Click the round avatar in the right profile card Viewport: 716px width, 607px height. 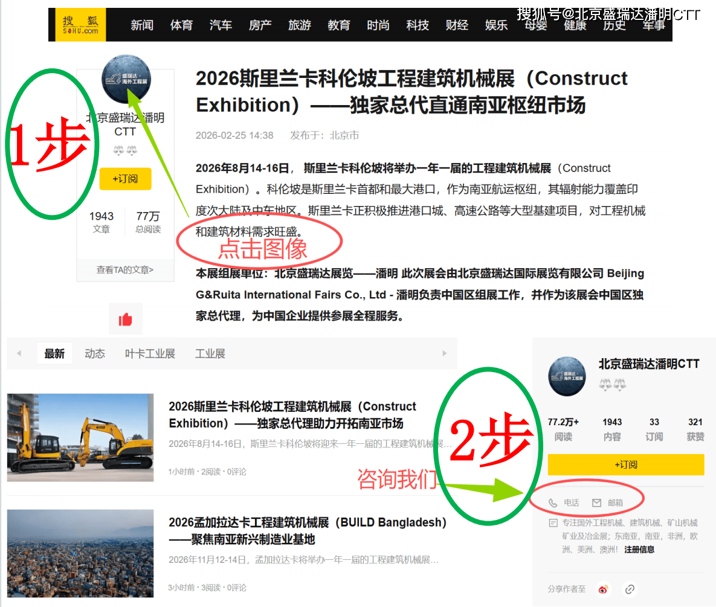coord(567,376)
